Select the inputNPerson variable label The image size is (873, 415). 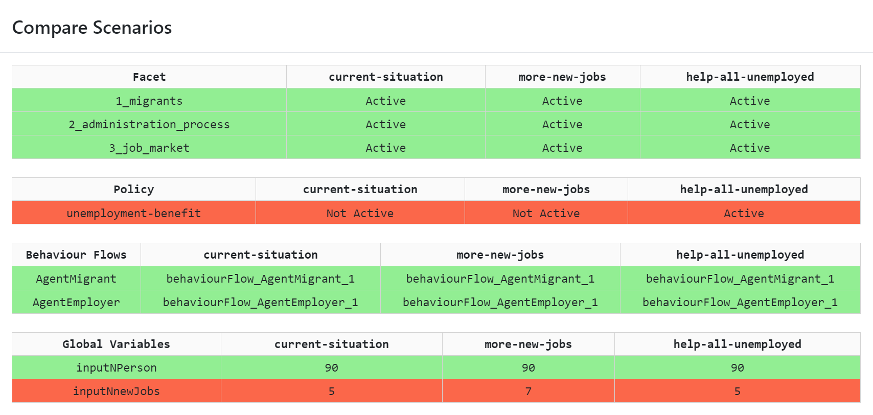click(116, 368)
